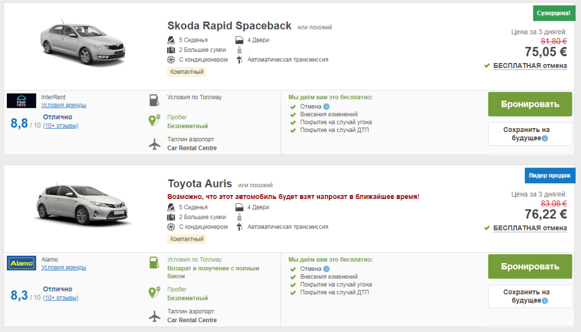Book the Skoda Rapid Spaceback with Бронировать
The width and height of the screenshot is (581, 332).
530,104
